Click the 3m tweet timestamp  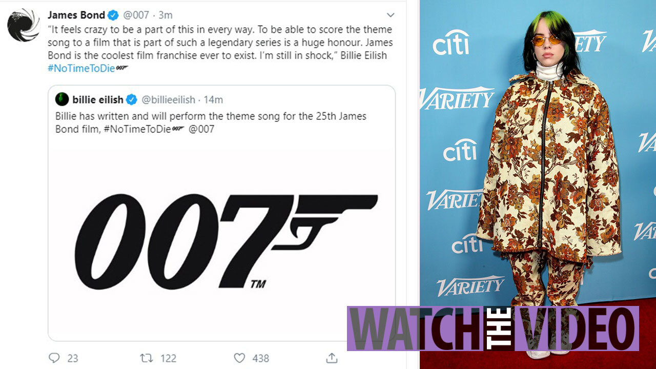click(x=165, y=15)
